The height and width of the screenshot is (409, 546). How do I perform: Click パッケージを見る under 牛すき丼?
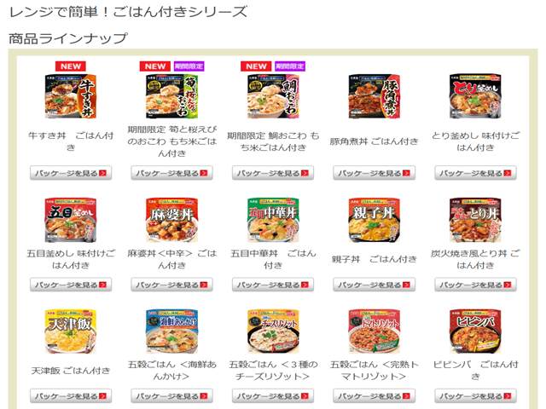(x=71, y=173)
